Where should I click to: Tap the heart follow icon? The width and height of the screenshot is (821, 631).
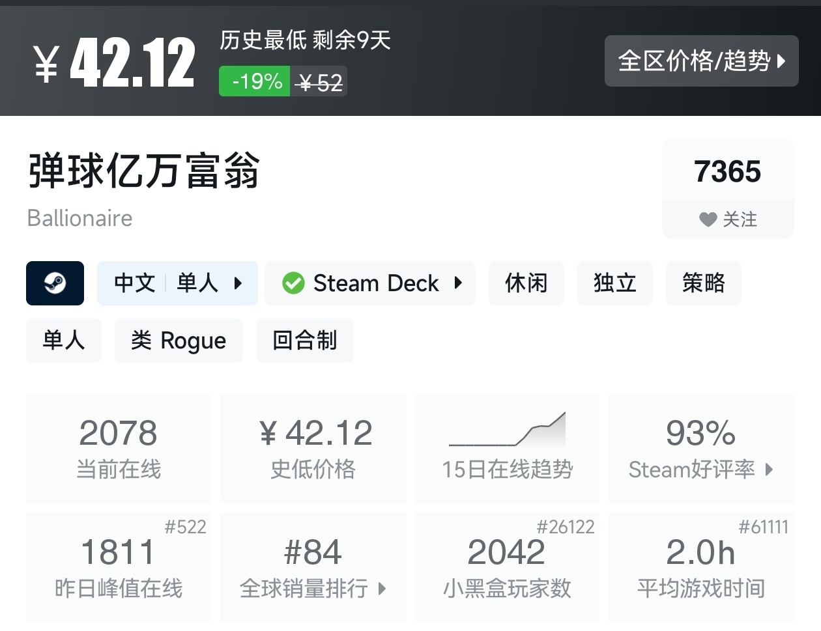pyautogui.click(x=708, y=220)
